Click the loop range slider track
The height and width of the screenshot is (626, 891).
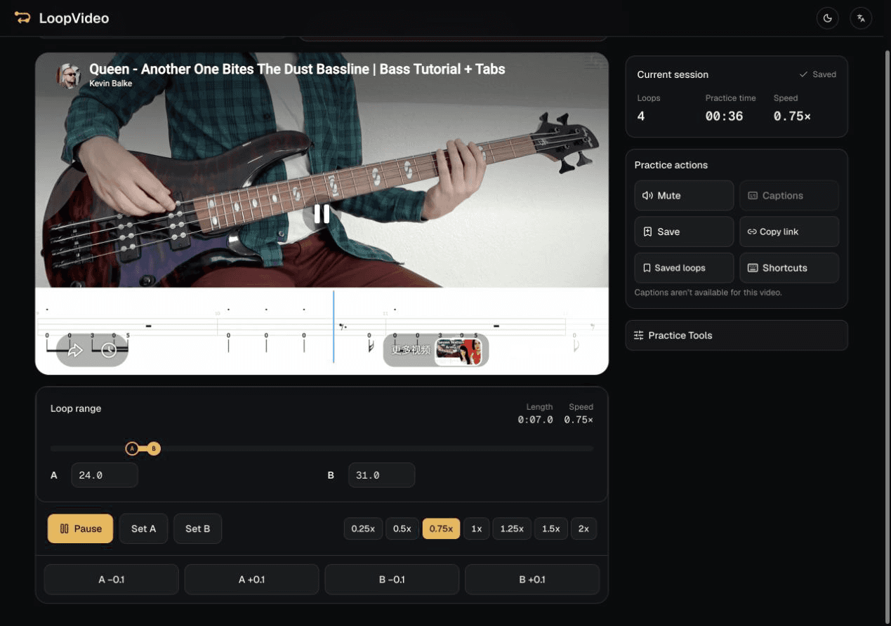click(322, 448)
